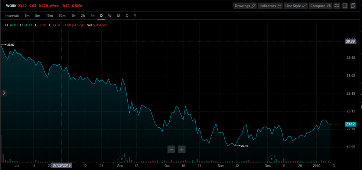Open the Compare symbols menu
The height and width of the screenshot is (170, 362).
320,6
